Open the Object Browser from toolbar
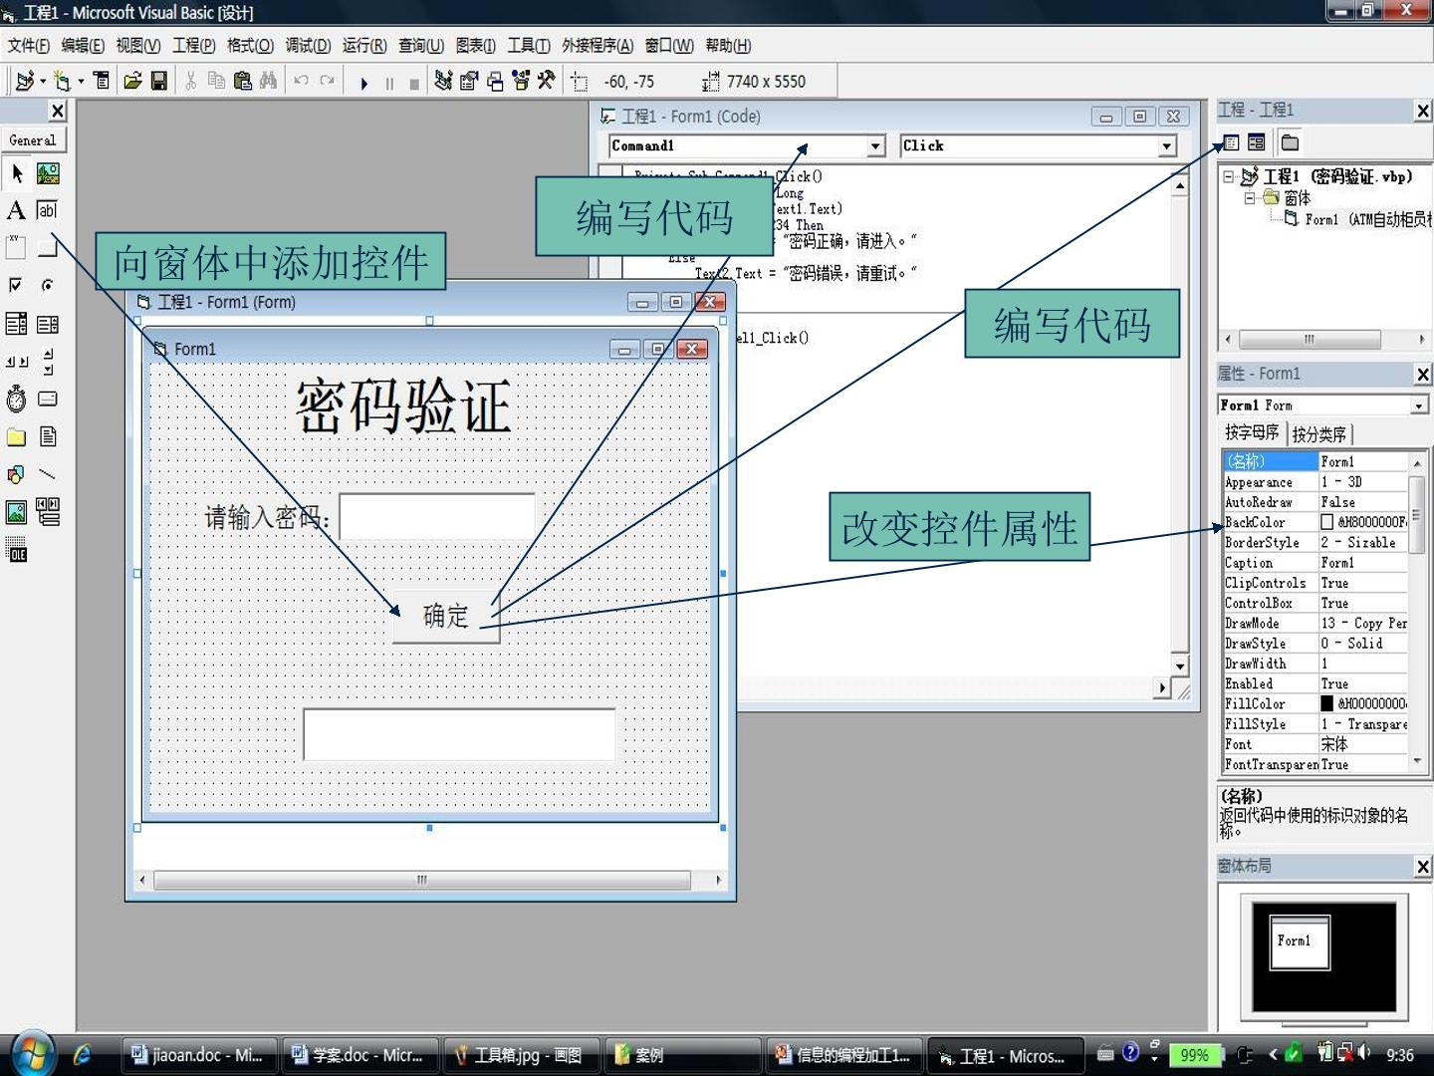Image resolution: width=1434 pixels, height=1076 pixels. pos(521,81)
